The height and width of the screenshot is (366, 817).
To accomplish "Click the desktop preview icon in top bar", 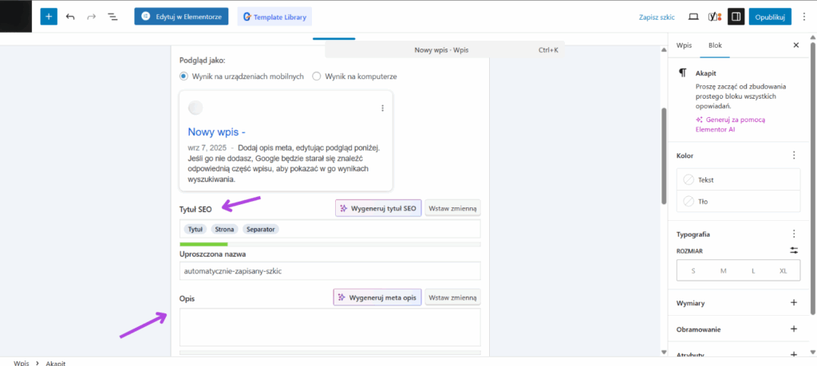I will click(693, 16).
